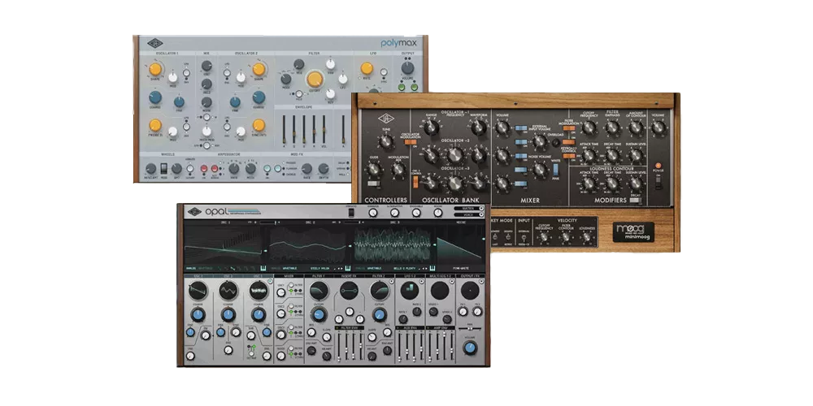Toggle the teal Mod FX On button in PolyMAX
The height and width of the screenshot is (406, 813).
coord(267,168)
